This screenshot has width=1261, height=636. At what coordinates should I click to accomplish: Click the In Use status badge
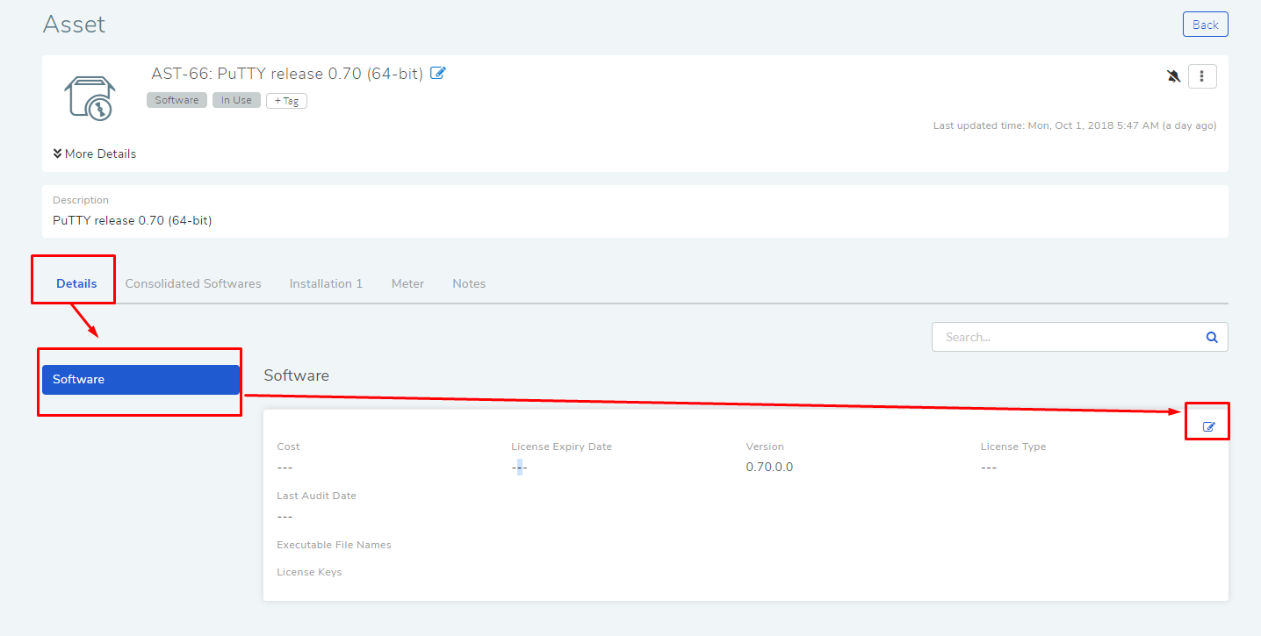click(x=236, y=100)
